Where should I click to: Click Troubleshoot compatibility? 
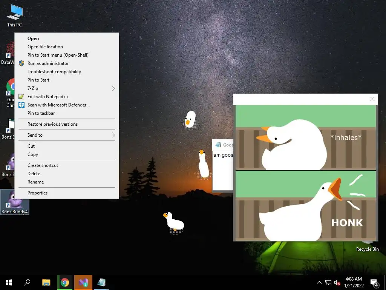point(67,72)
